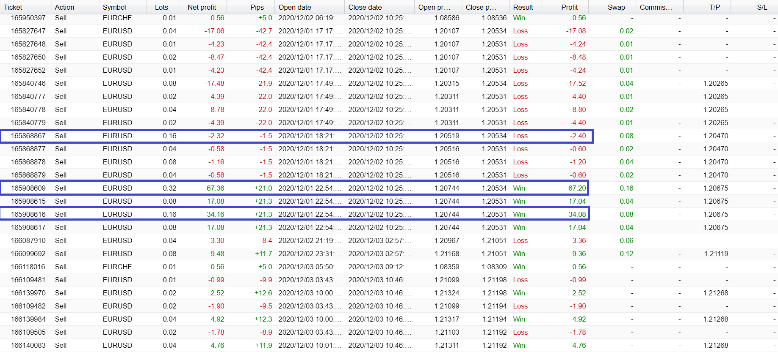The height and width of the screenshot is (352, 778).
Task: Select ticket 165840746
Action: 28,83
